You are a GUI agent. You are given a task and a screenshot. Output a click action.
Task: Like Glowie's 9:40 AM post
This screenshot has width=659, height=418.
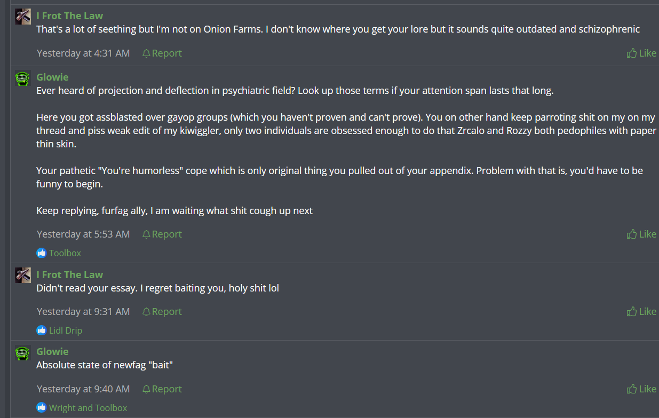(641, 389)
